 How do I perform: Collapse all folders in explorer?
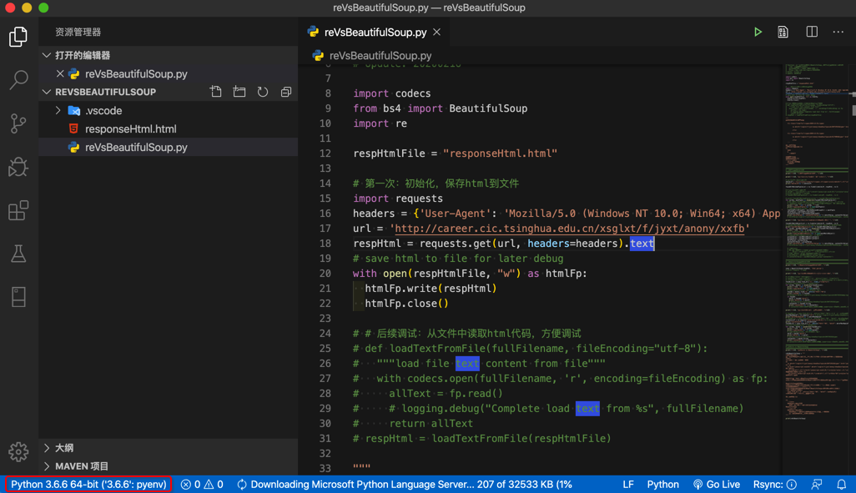coord(286,92)
